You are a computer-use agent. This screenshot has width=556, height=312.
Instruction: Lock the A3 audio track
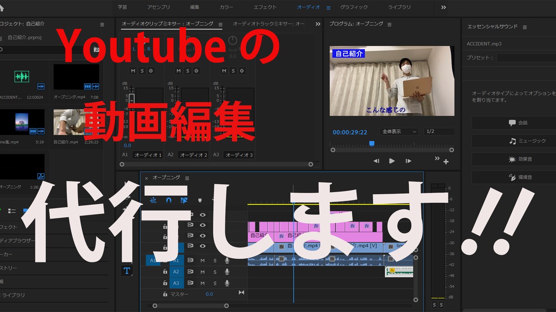(165, 283)
